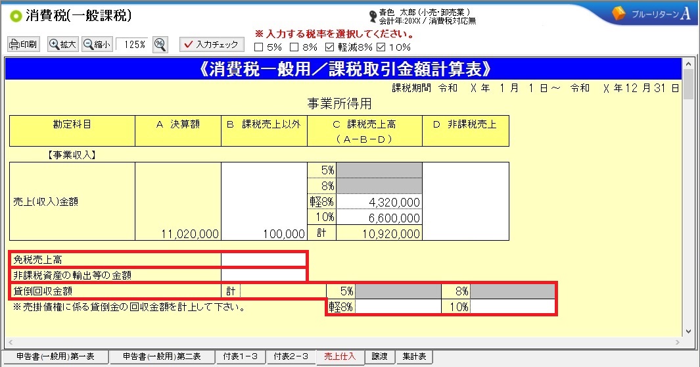Screen dimensions: 700x367
Task: Click the 非課税資産の輸出等の金額 input field
Action: pyautogui.click(x=264, y=275)
